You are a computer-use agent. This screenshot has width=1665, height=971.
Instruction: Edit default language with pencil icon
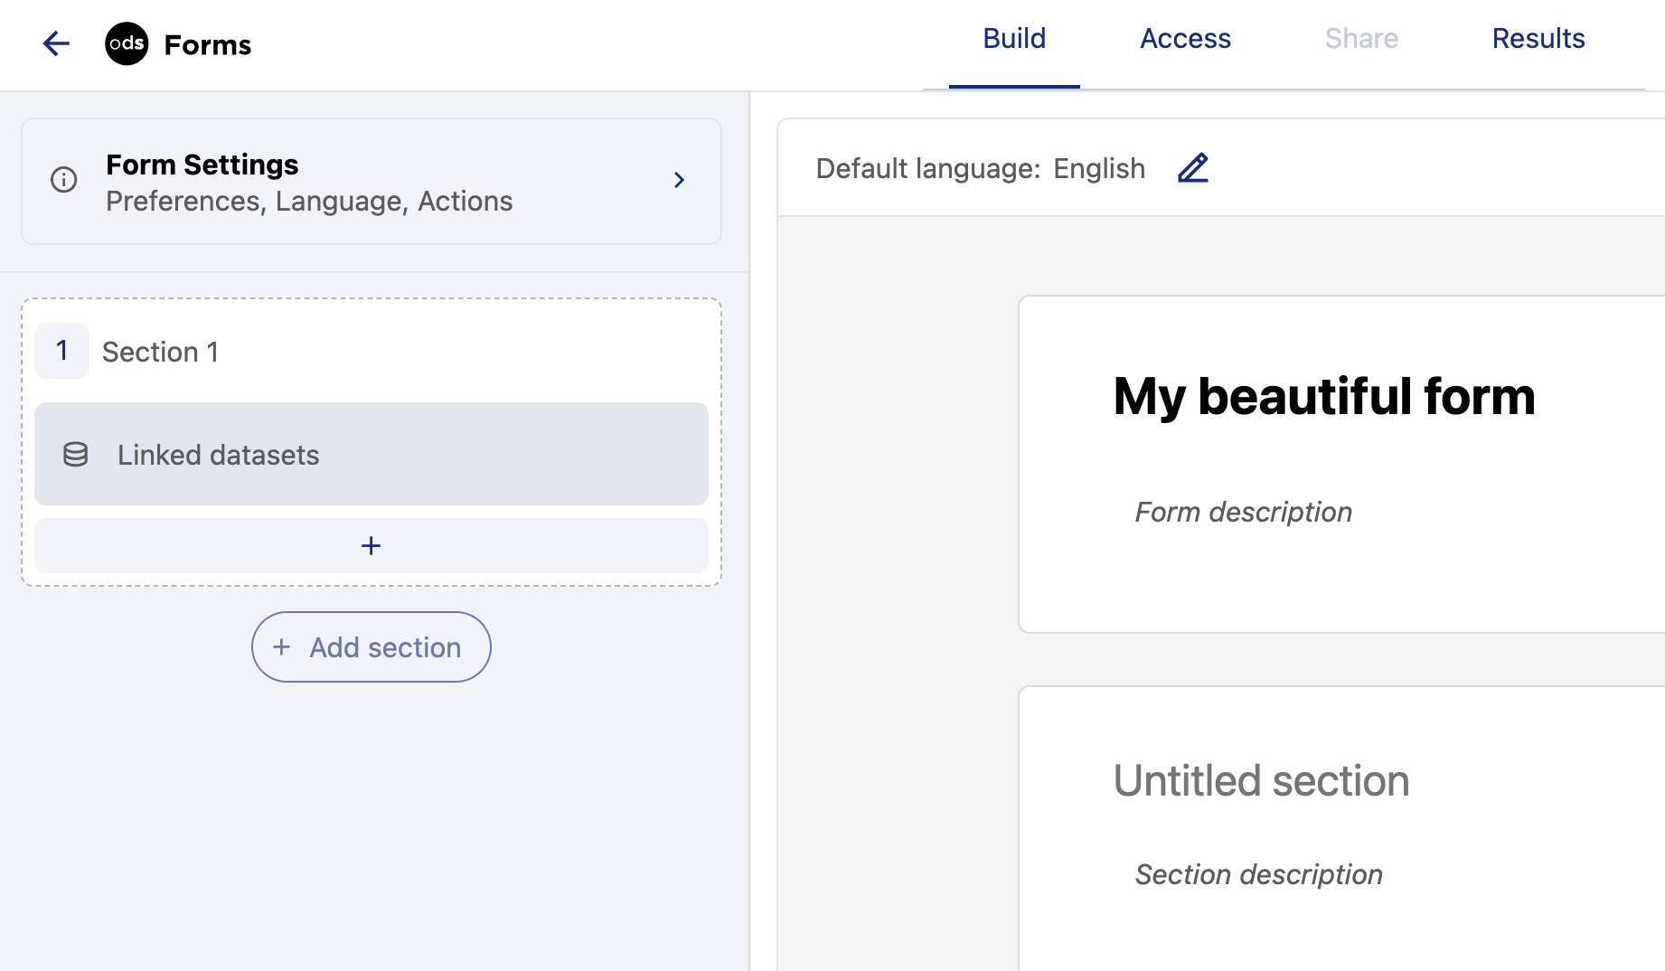tap(1193, 168)
